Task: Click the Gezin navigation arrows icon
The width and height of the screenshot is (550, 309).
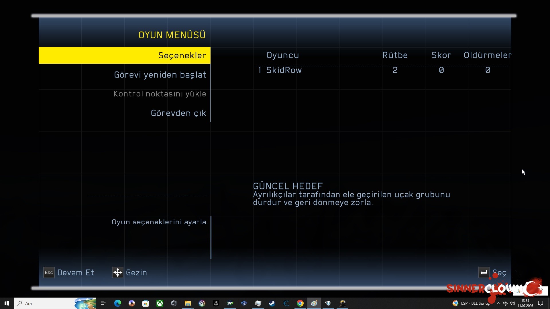Action: (118, 272)
